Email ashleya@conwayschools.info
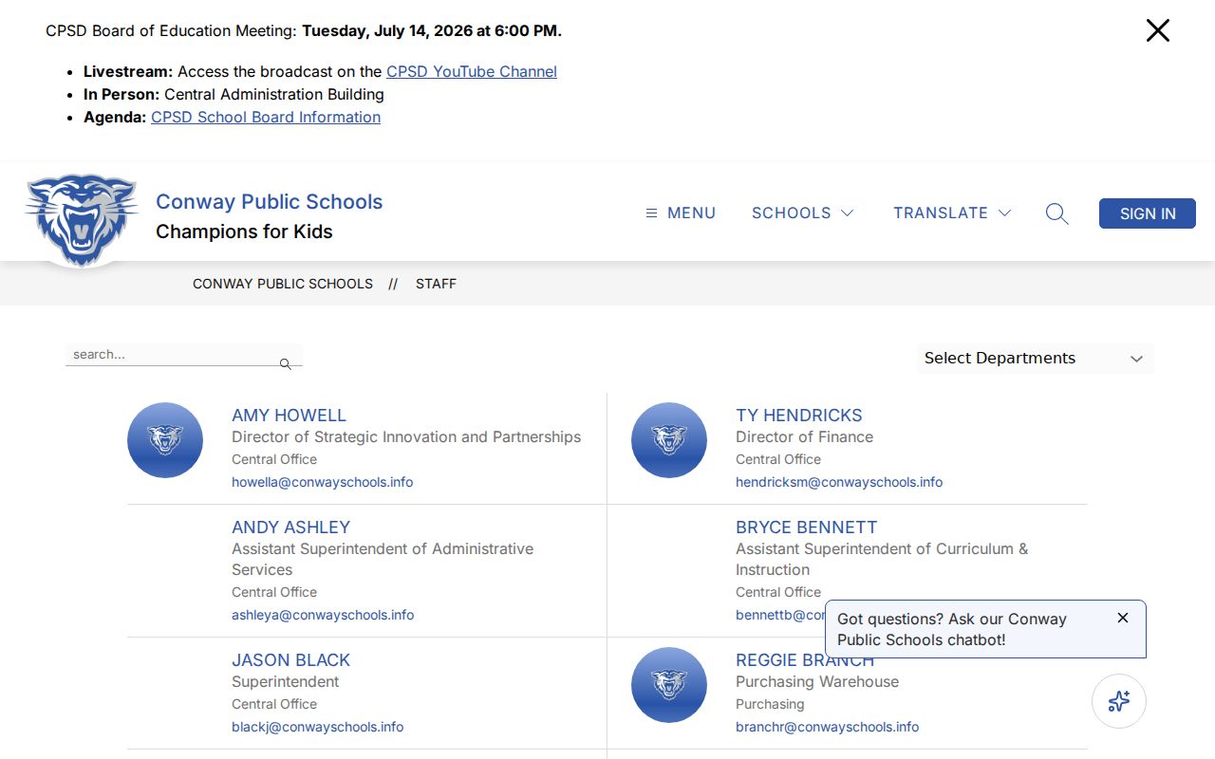The image size is (1215, 759). [323, 615]
